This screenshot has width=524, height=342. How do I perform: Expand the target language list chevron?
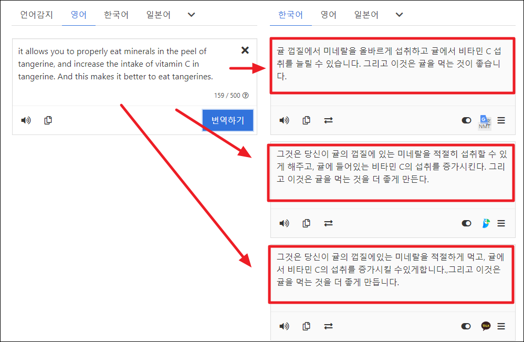tap(399, 15)
